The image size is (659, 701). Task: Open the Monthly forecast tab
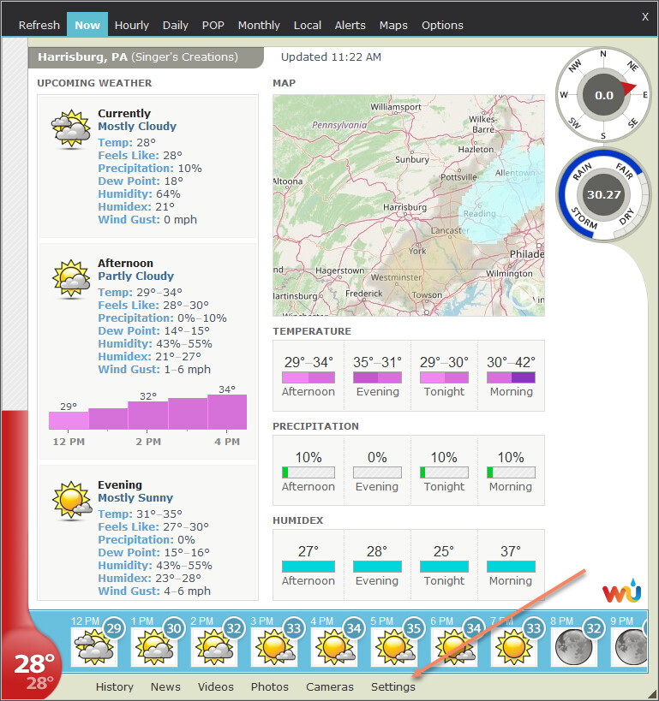tap(259, 26)
